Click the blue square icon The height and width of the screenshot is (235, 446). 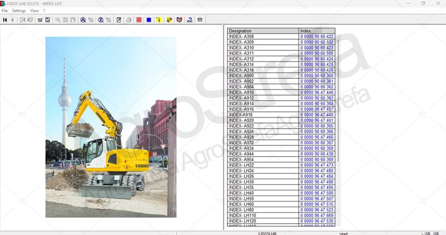(149, 20)
